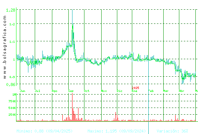The height and width of the screenshot is (134, 198).
Task: Select the Feb month label
Action: pyautogui.click(x=151, y=91)
